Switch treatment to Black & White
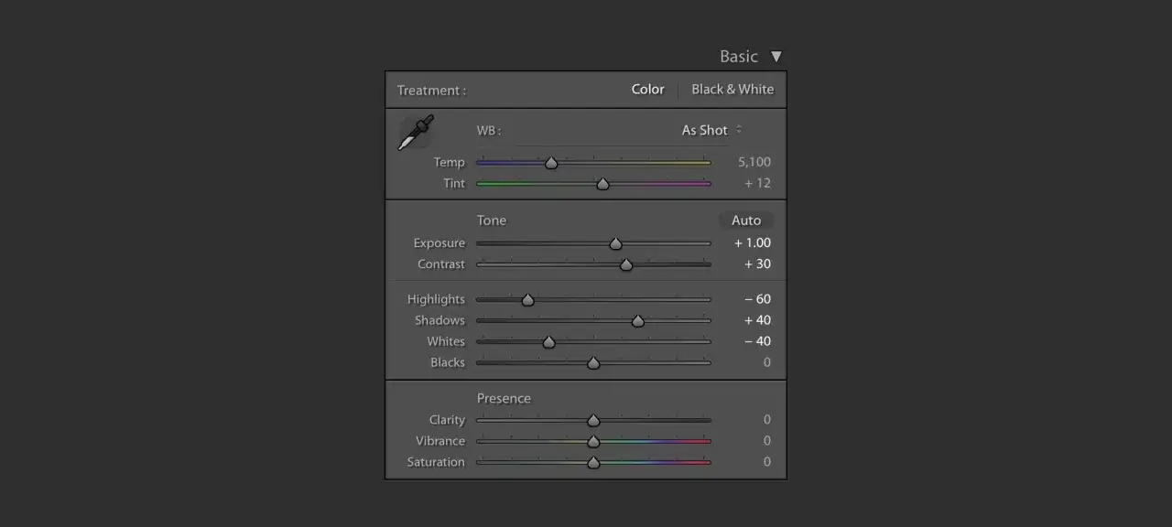This screenshot has width=1172, height=527. pos(732,90)
